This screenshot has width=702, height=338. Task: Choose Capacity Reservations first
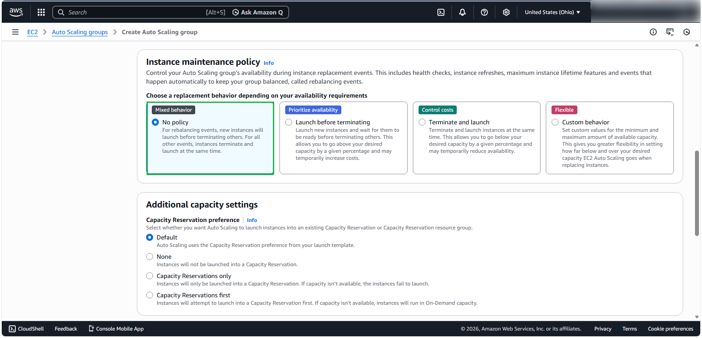(x=150, y=295)
